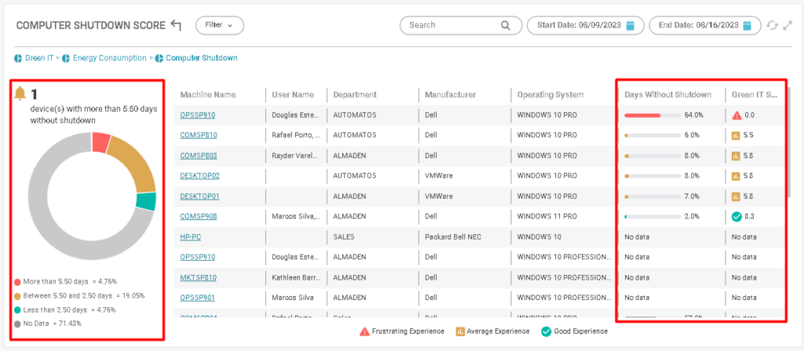Viewport: 804px width, 351px height.
Task: Sort by Days Without Shutdown column header
Action: click(667, 95)
